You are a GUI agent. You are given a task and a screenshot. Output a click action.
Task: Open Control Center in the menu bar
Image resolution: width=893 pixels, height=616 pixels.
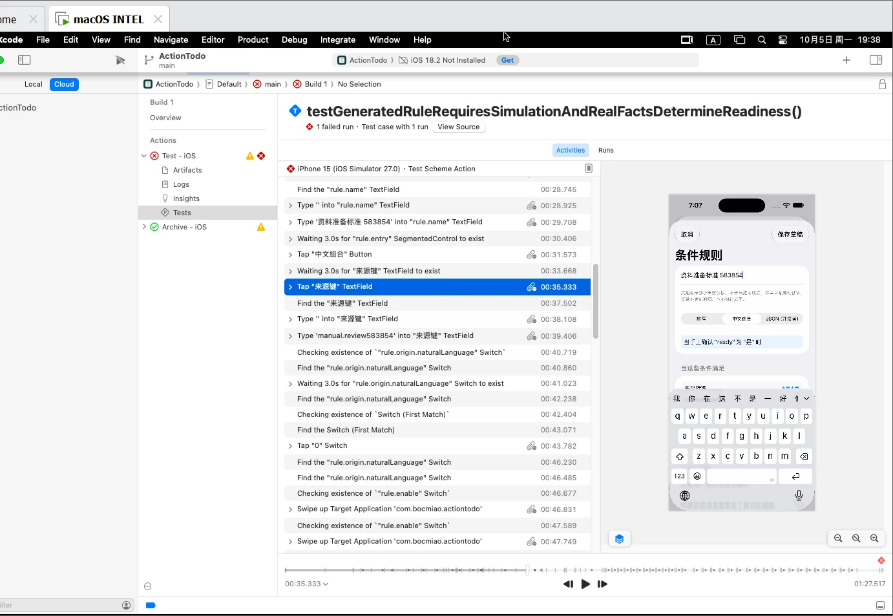point(783,40)
